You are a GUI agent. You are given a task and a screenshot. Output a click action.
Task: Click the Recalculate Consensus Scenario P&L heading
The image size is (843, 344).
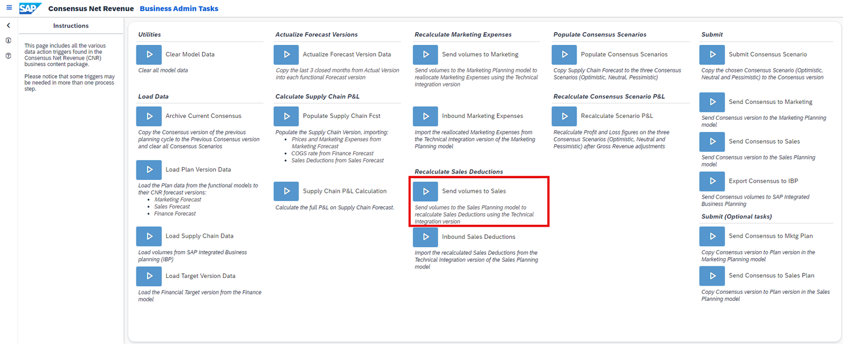[x=609, y=96]
